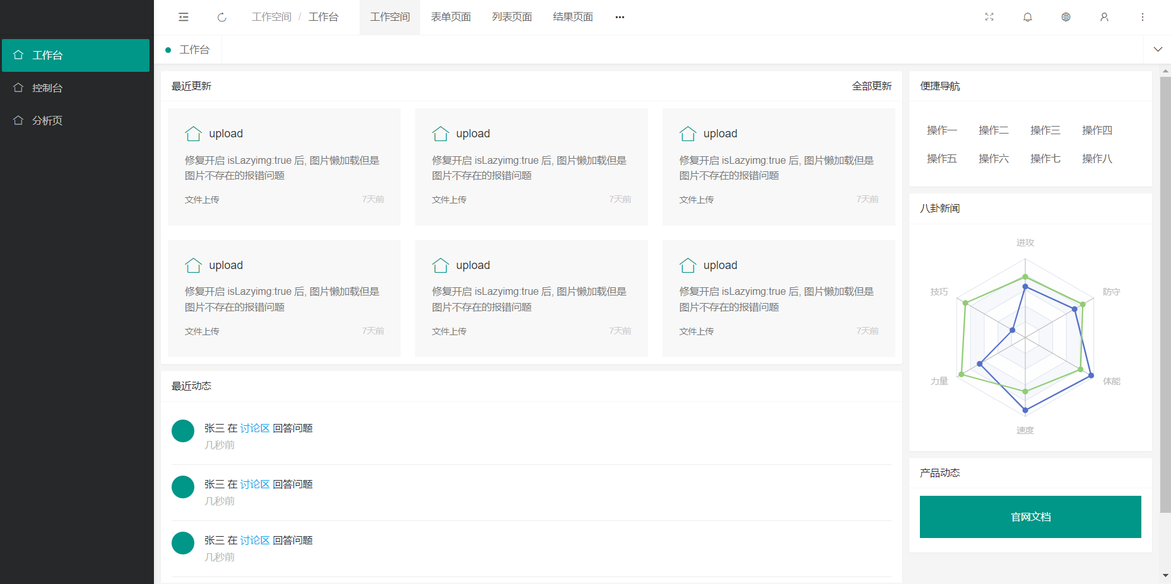1171x584 pixels.
Task: Open the top nav more (…) menu
Action: tap(620, 17)
